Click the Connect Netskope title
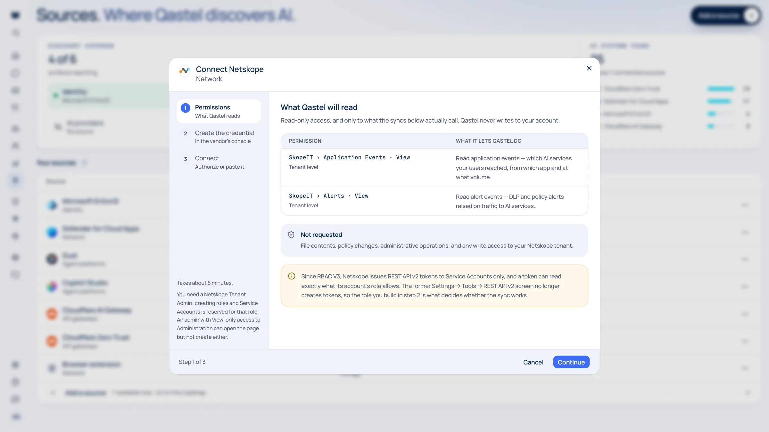The width and height of the screenshot is (769, 432). pyautogui.click(x=230, y=69)
